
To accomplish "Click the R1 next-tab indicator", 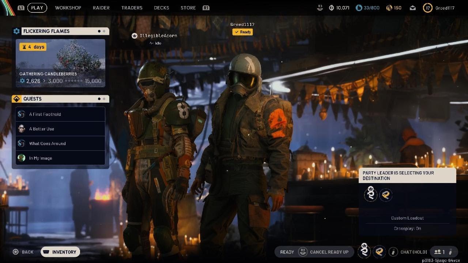I will pos(206,8).
